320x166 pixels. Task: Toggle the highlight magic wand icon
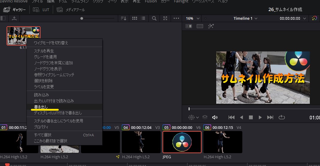[x=211, y=26]
